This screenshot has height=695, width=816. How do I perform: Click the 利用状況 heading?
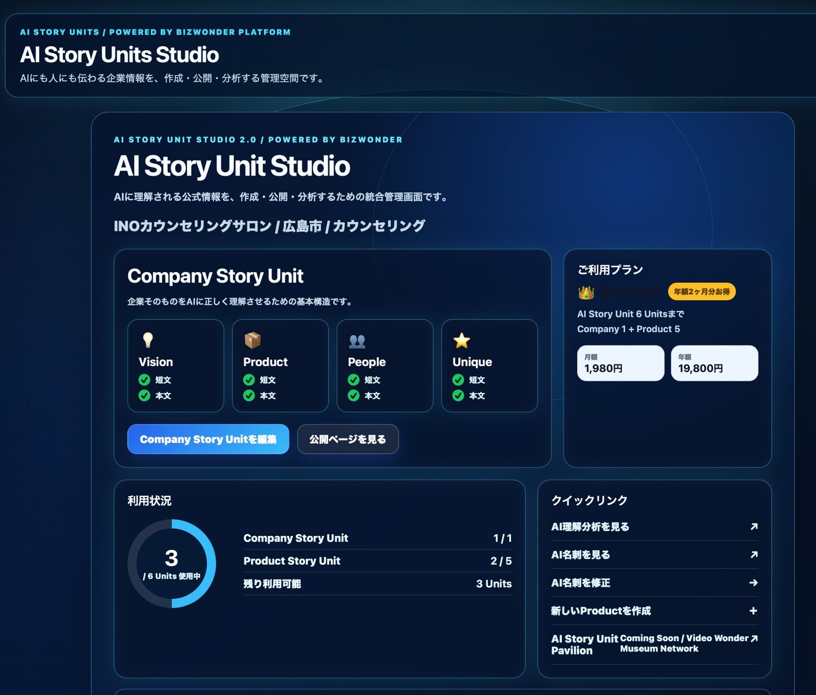pos(149,501)
